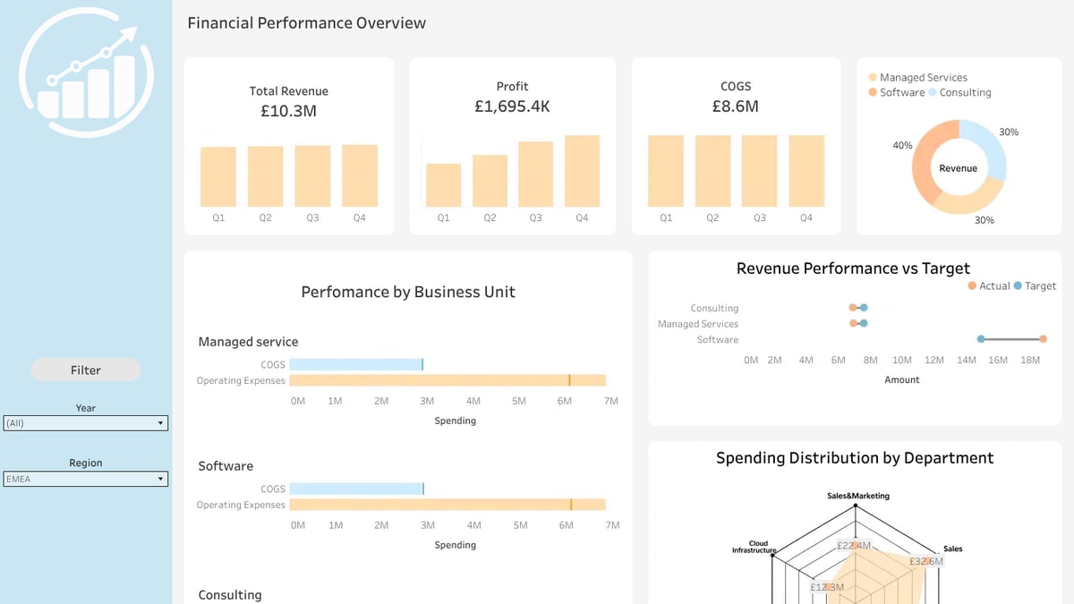This screenshot has height=604, width=1074.
Task: Select the Target legend marker
Action: (1018, 286)
